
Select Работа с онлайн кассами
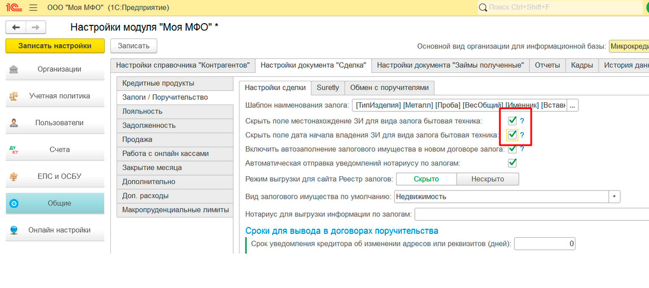point(175,154)
